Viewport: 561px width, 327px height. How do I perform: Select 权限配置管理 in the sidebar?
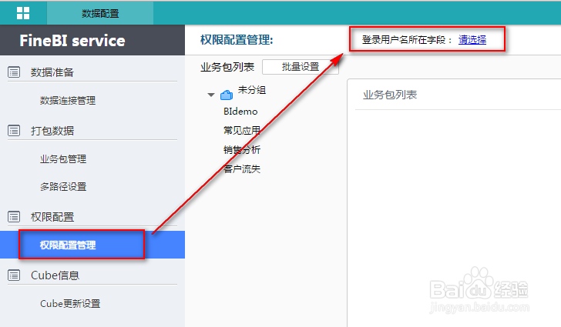pyautogui.click(x=92, y=245)
